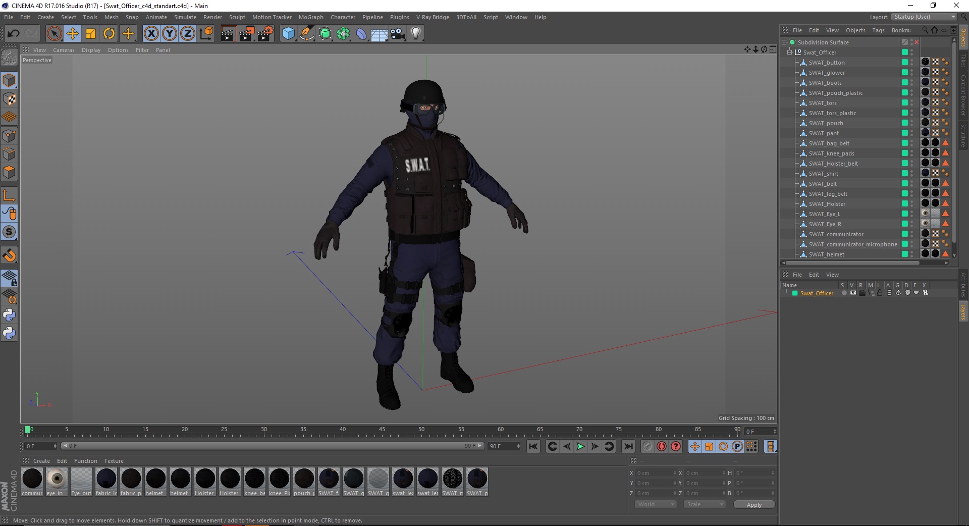Toggle layer color square of SWAT_pant
The image size is (969, 526).
[x=905, y=133]
